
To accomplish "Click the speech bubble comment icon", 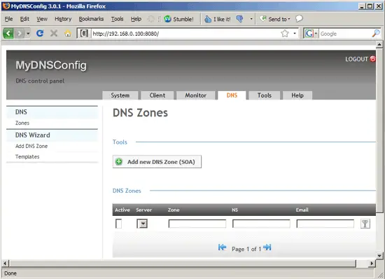I will pos(299,18).
